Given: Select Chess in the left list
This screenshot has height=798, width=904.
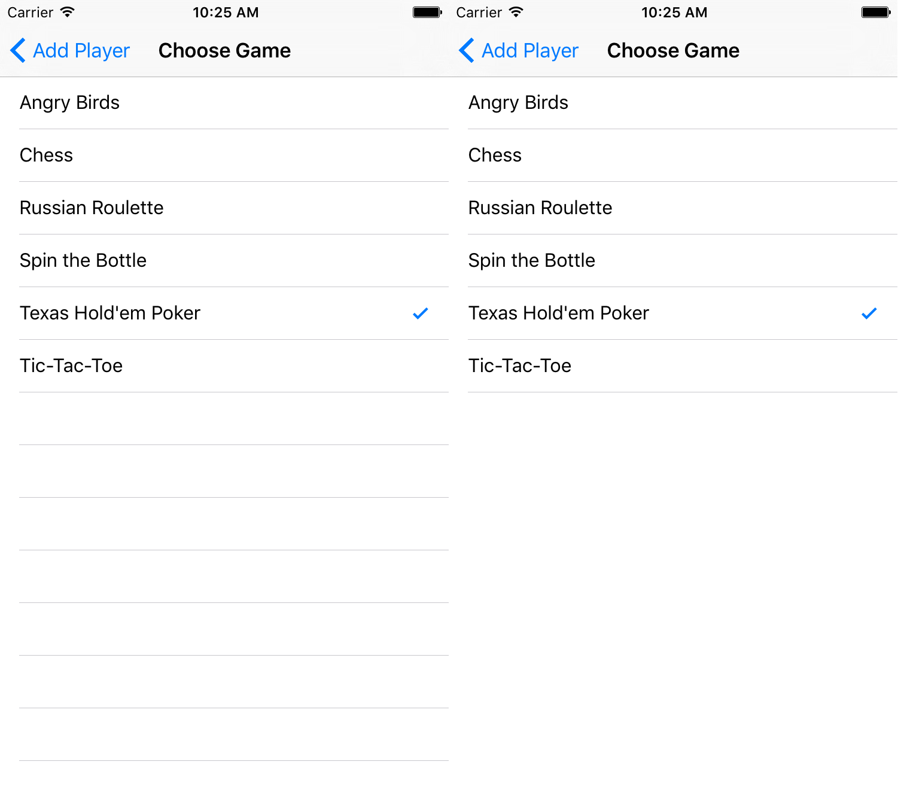Looking at the screenshot, I should coord(224,156).
